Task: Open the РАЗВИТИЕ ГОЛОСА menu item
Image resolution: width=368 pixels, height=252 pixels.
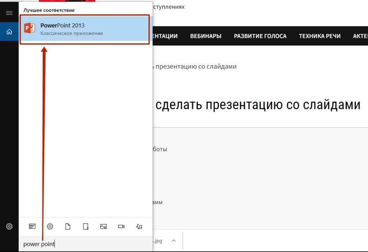Action: (260, 36)
